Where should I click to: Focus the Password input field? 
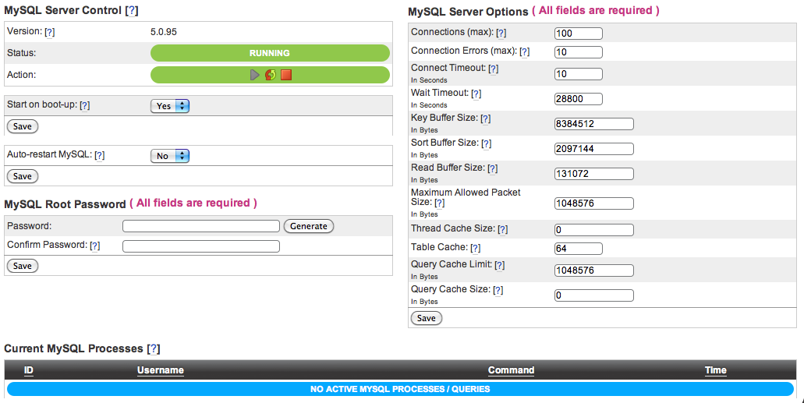pyautogui.click(x=201, y=226)
